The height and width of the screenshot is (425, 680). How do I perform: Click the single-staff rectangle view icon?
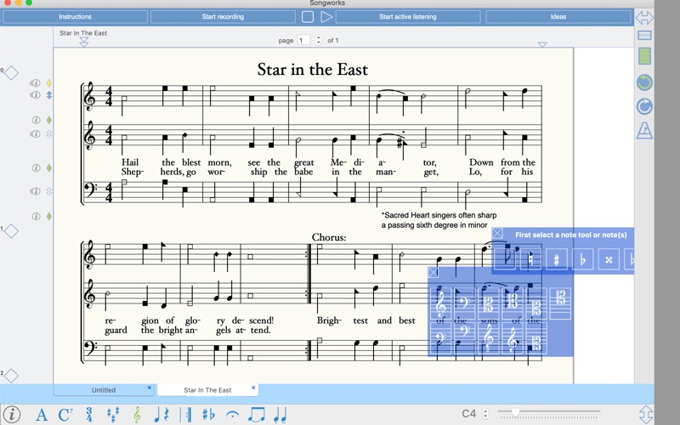(x=644, y=35)
